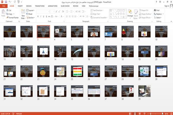Open Clipboard dialog launcher
The image size is (173, 115).
[x=19, y=21]
